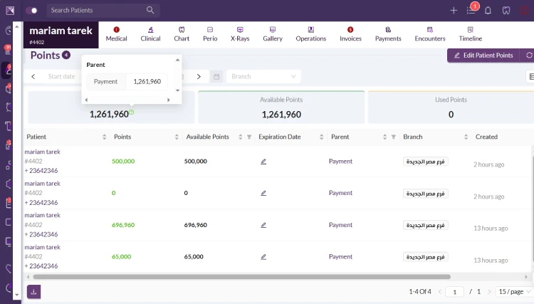The width and height of the screenshot is (534, 304).
Task: Click sidebar scroll up arrow
Action: point(16,26)
